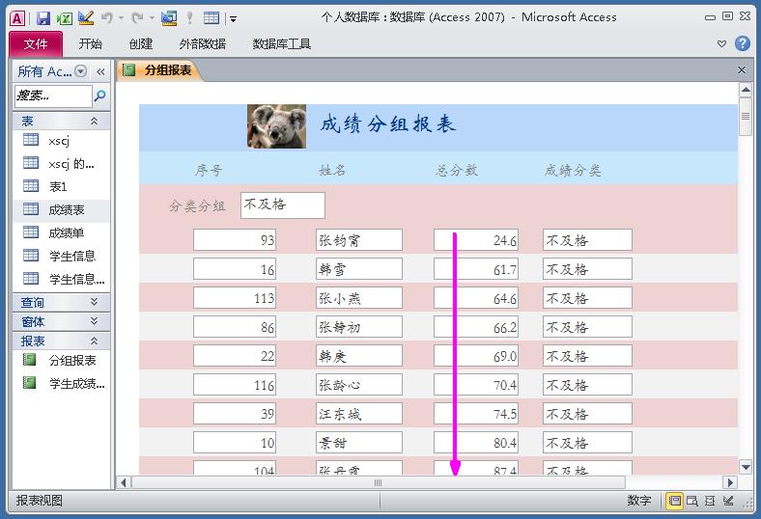
Task: Click the vertical scrollbar down arrow
Action: point(746,467)
